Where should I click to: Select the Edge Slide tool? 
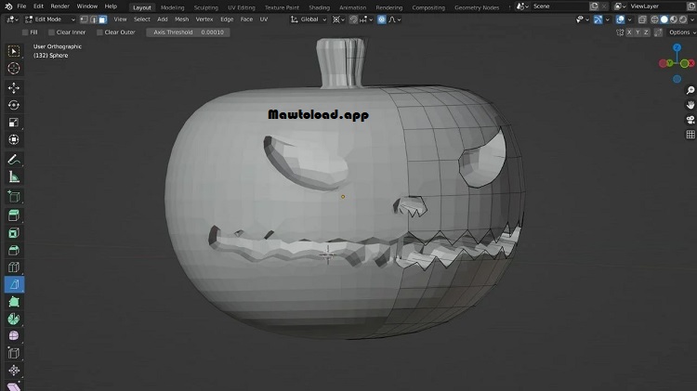(x=14, y=353)
